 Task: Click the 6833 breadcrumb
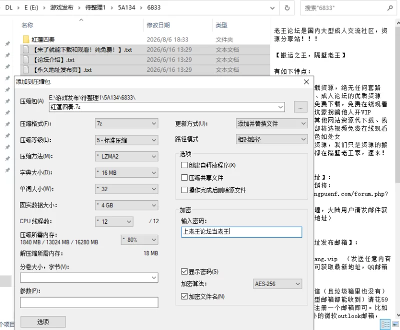click(154, 7)
